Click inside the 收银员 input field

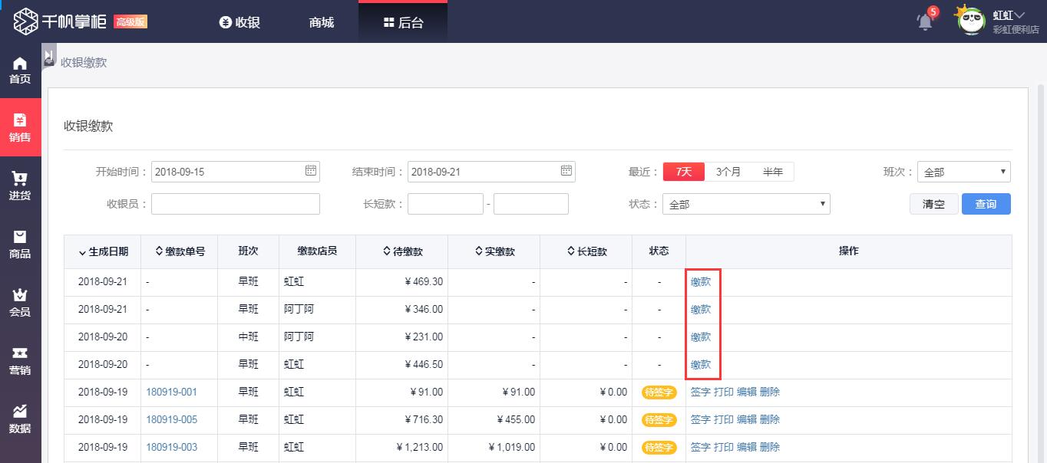pos(235,203)
